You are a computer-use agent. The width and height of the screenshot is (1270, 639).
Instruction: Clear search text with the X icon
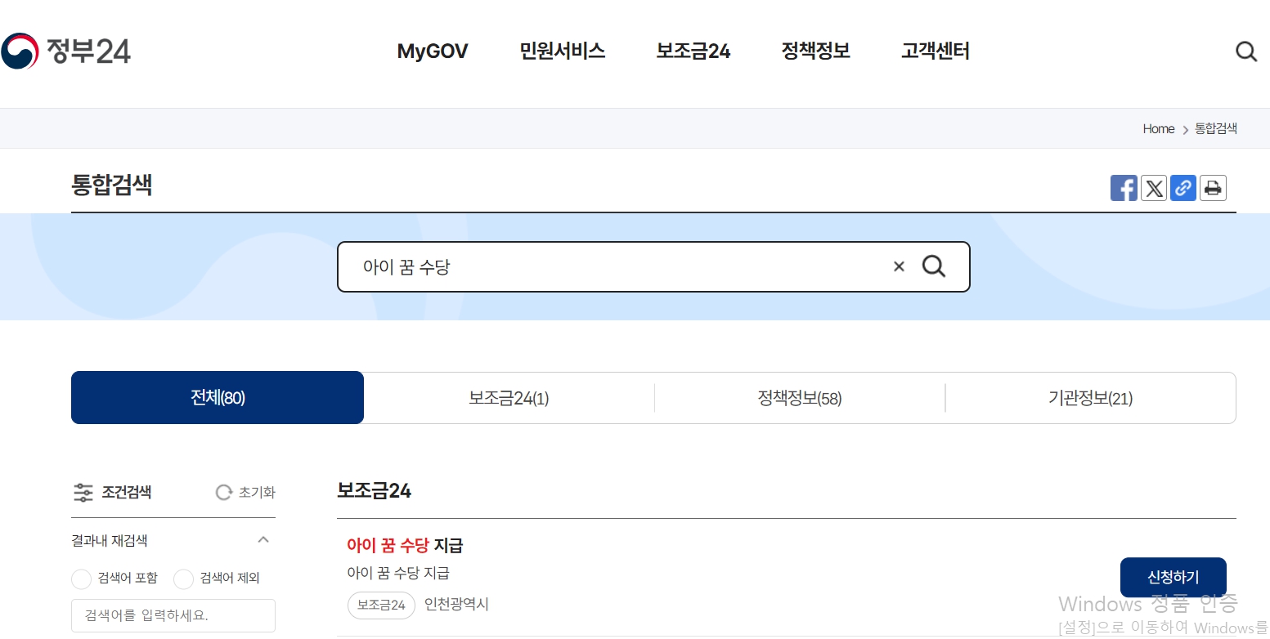[x=899, y=266]
